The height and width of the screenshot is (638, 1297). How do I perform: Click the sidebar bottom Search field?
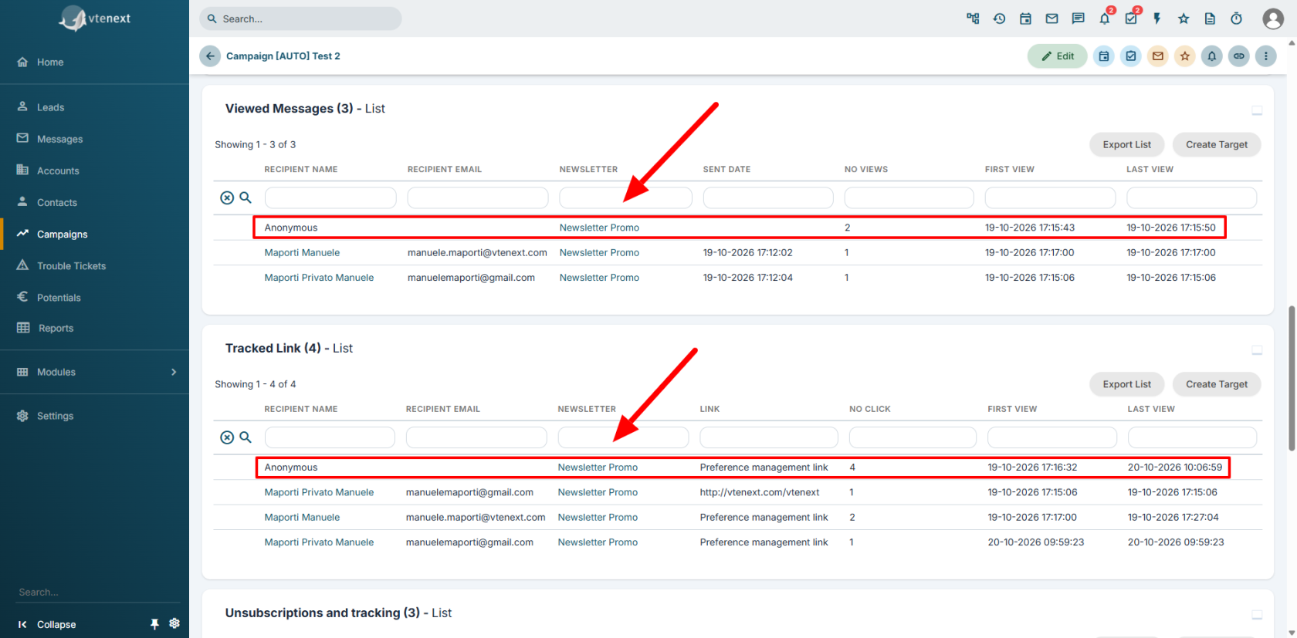pyautogui.click(x=98, y=592)
